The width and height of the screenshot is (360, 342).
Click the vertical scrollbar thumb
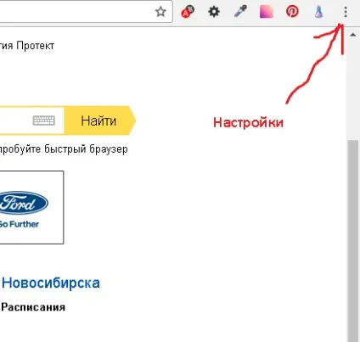pos(353,240)
